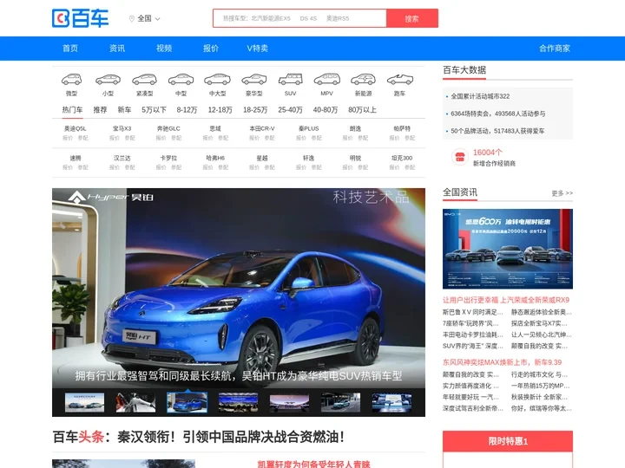Switch to the 推荐 tab
This screenshot has width=625, height=468.
pos(100,110)
